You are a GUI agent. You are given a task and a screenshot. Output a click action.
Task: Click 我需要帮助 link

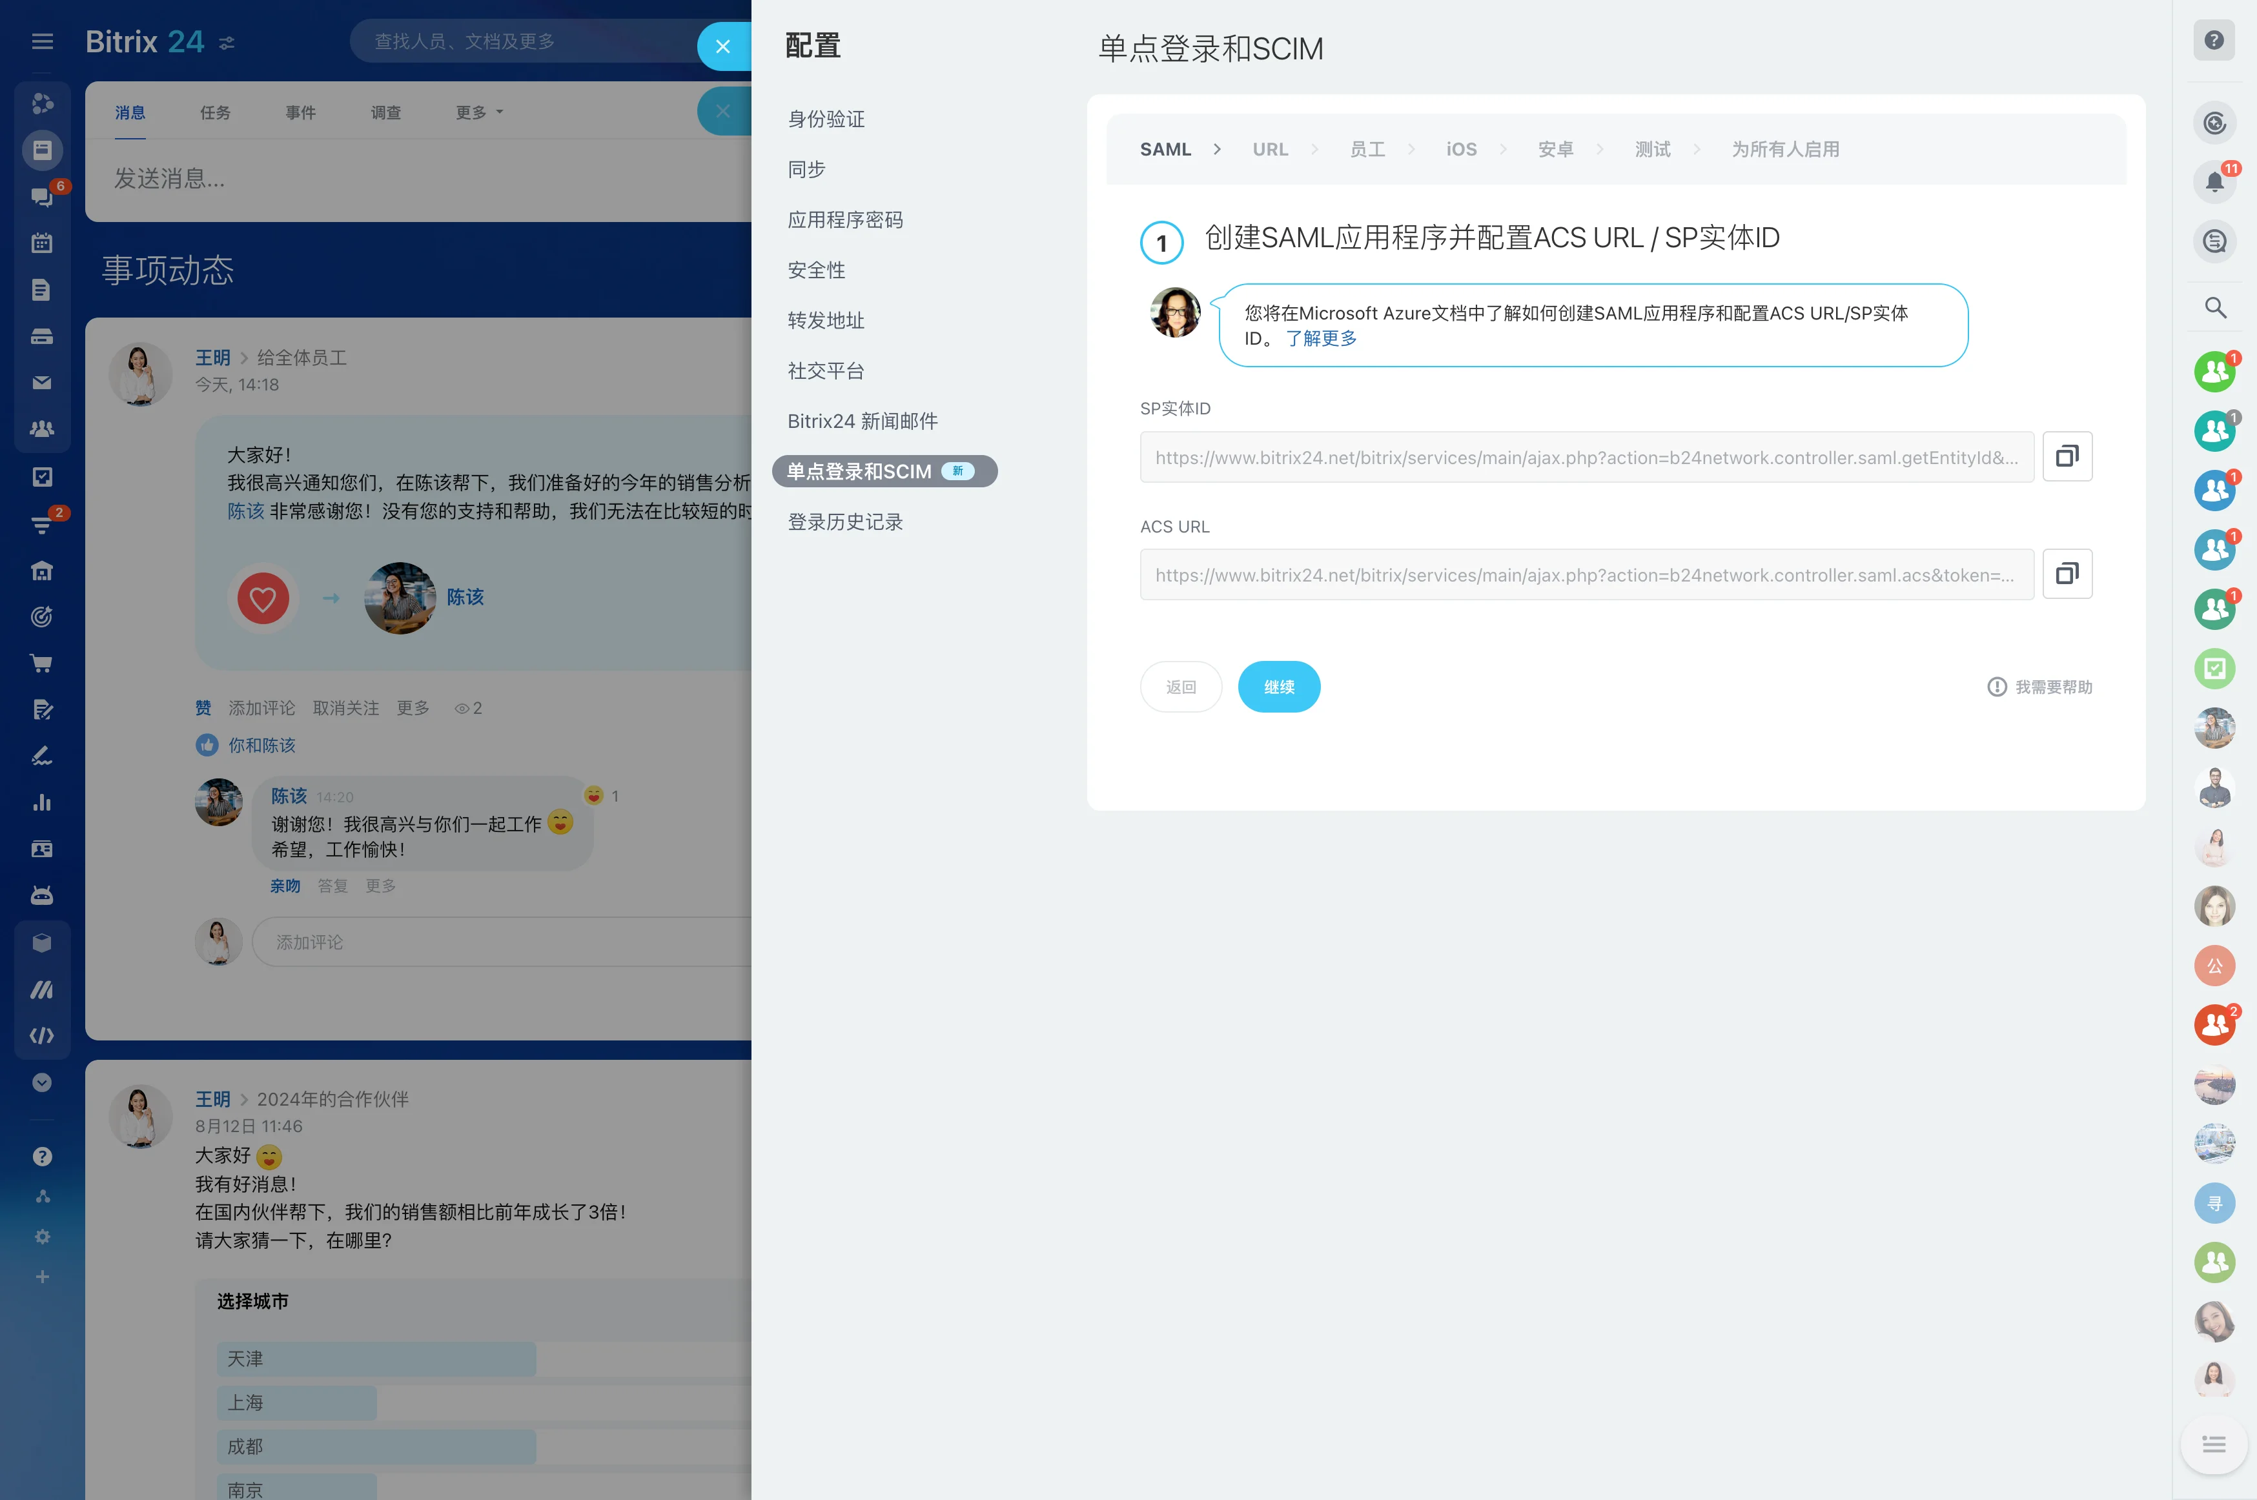[2039, 687]
